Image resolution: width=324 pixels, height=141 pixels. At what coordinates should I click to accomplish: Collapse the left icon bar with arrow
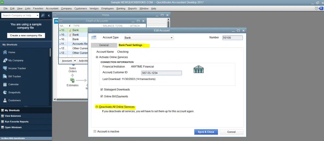point(49,15)
